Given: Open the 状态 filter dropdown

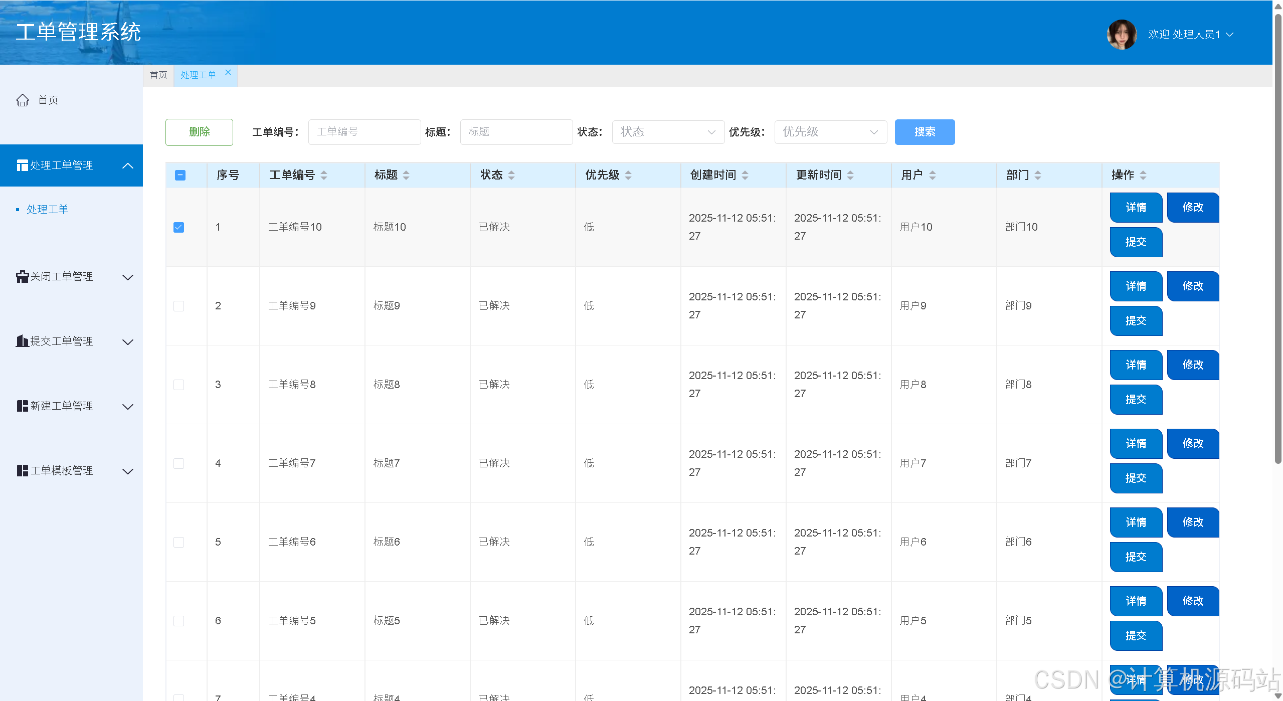Looking at the screenshot, I should (668, 132).
